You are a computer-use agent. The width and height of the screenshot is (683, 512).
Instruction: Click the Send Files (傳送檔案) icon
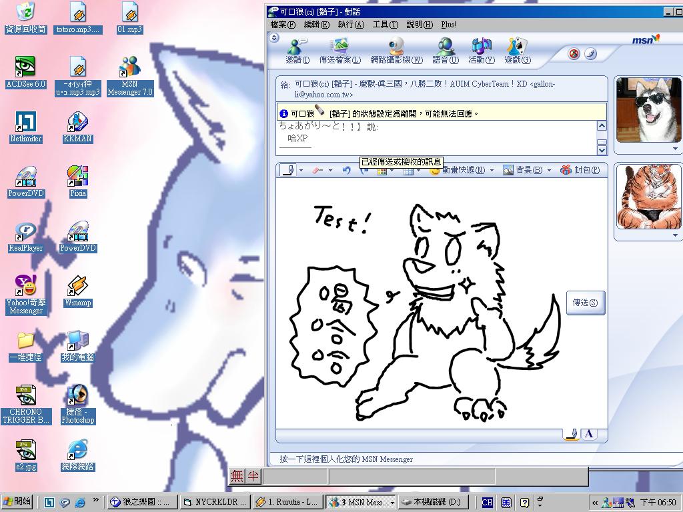coord(339,51)
